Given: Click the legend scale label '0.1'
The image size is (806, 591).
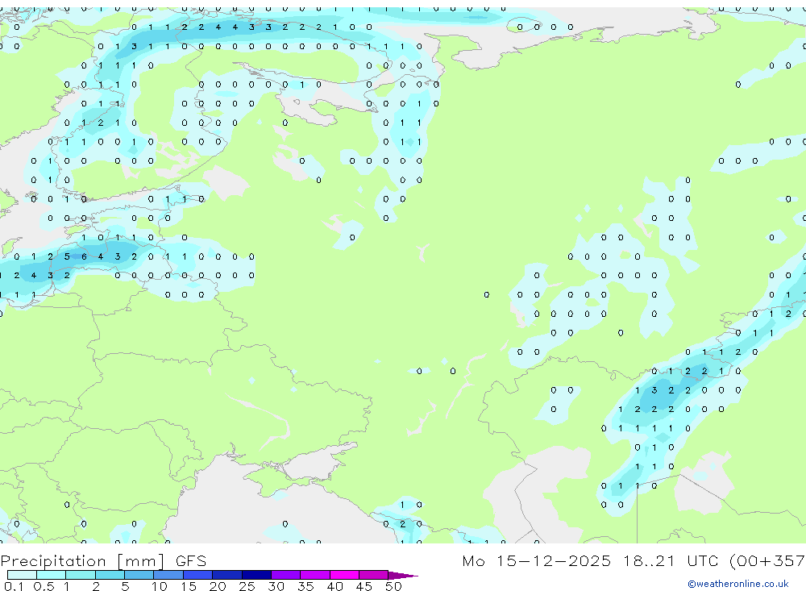Looking at the screenshot, I should click(x=14, y=586).
